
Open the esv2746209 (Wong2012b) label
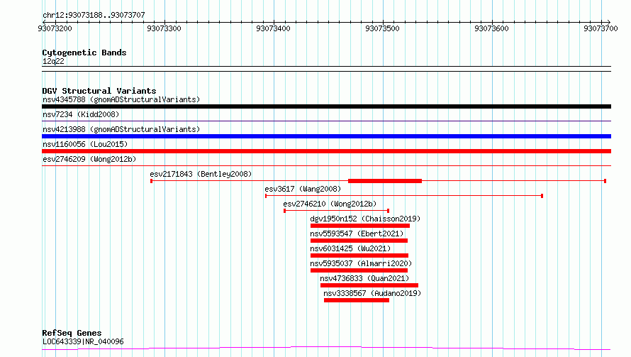click(89, 159)
